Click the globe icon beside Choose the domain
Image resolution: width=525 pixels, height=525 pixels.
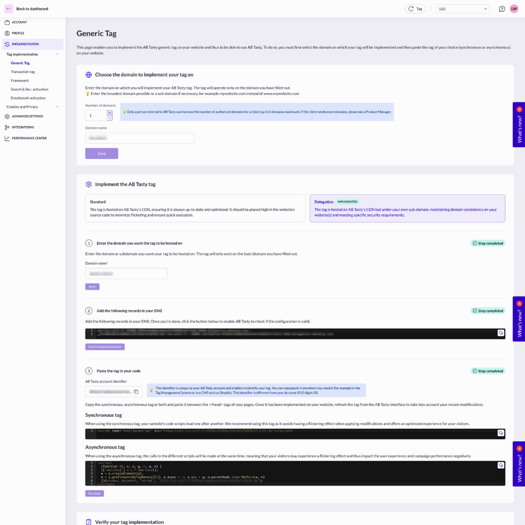pyautogui.click(x=88, y=75)
